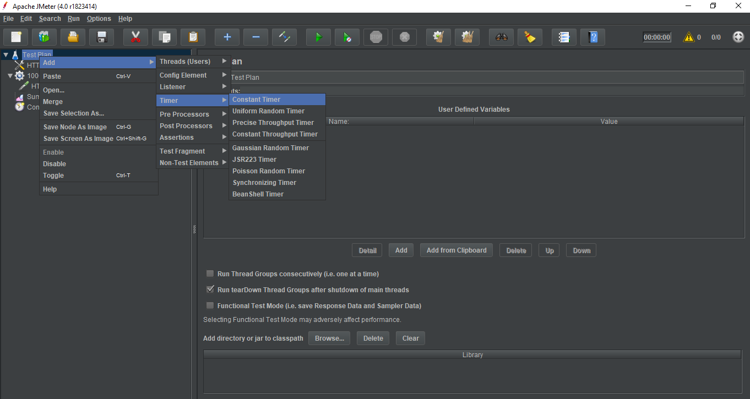Click the Cut scissors toolbar icon
Image resolution: width=750 pixels, height=399 pixels.
coord(135,37)
